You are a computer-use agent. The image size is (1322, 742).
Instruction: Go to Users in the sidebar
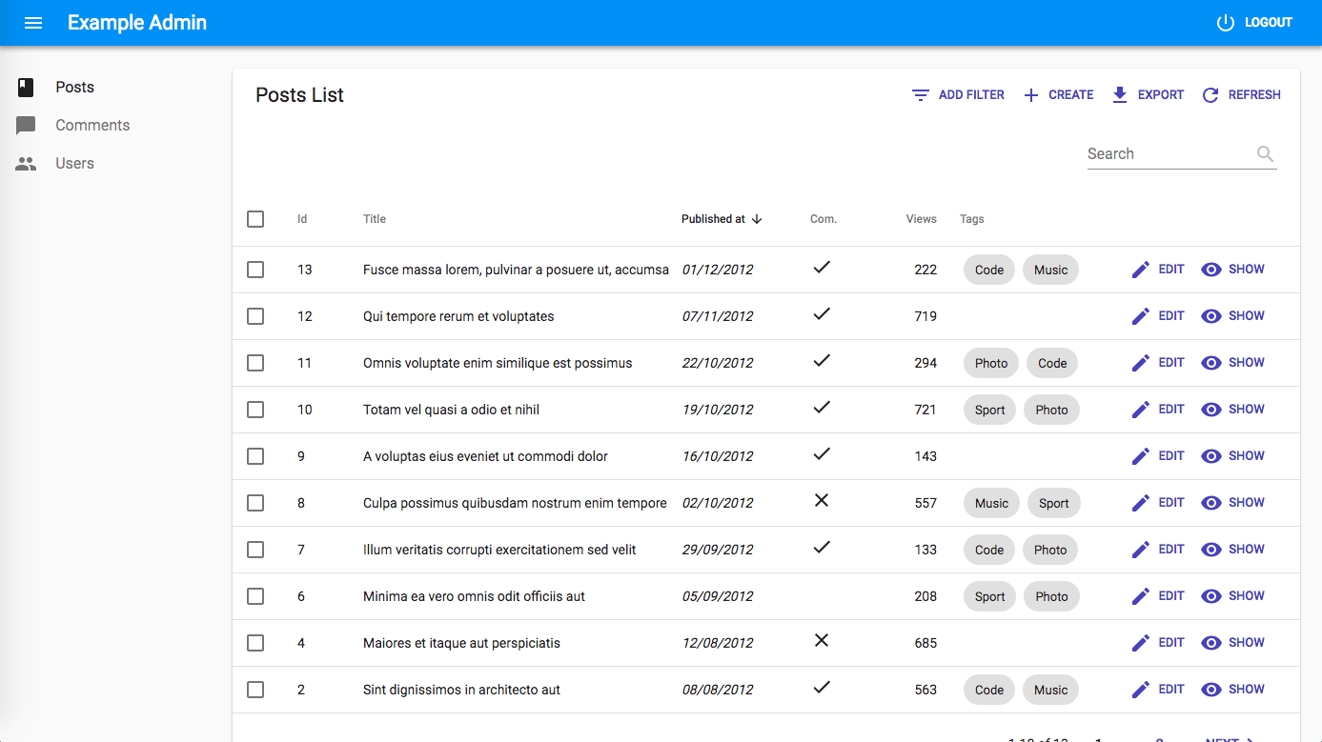(74, 164)
